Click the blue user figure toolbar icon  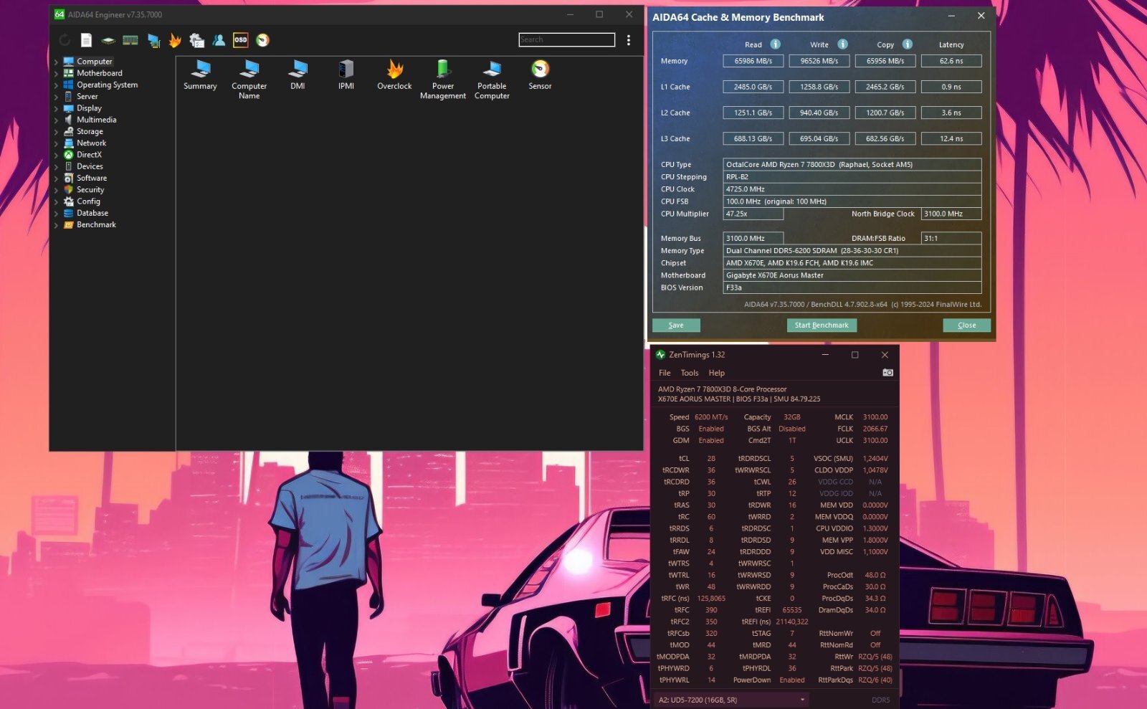tap(219, 40)
